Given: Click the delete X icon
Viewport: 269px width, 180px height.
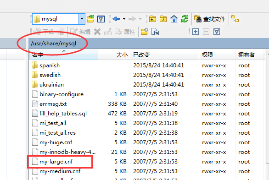Looking at the screenshot, I should 97,32.
